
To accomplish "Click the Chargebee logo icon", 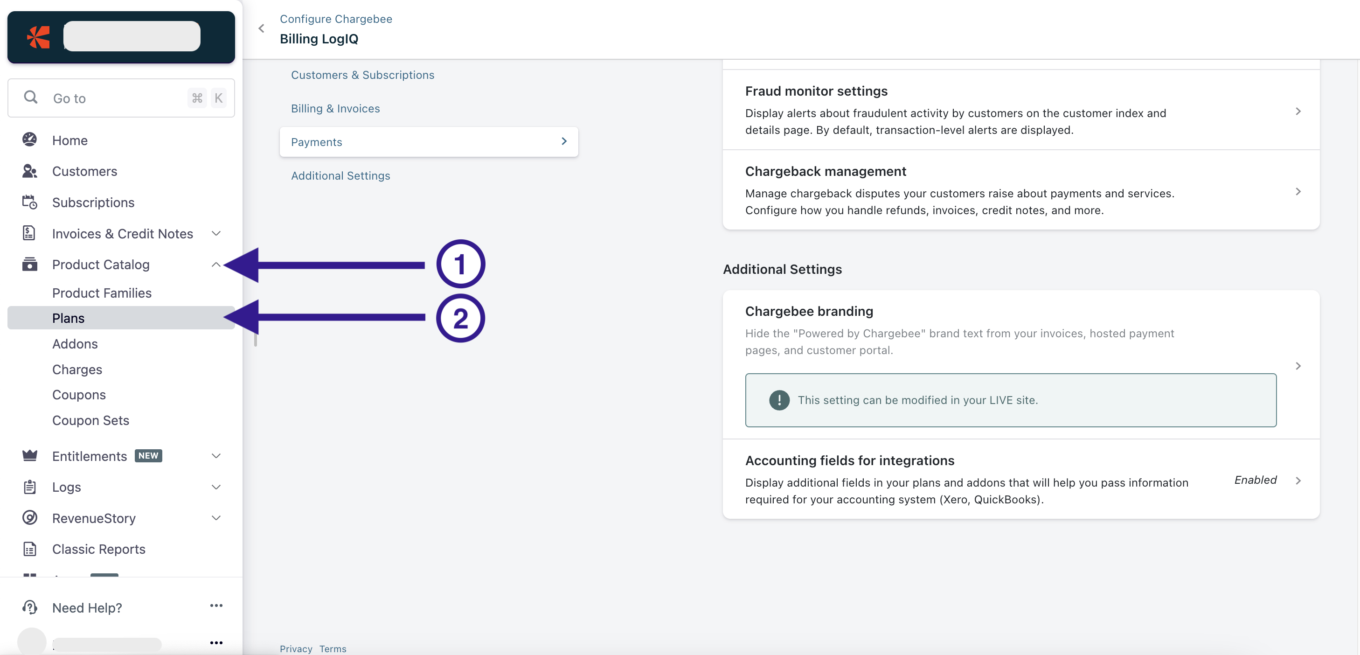I will tap(39, 37).
